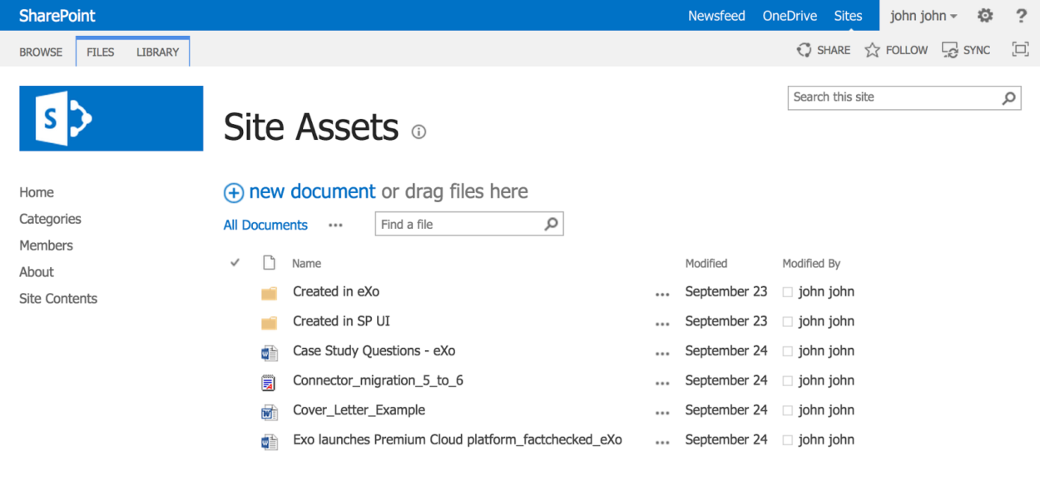1040x481 pixels.
Task: Select the row for Connector_migration_5_to_6
Action: point(379,380)
